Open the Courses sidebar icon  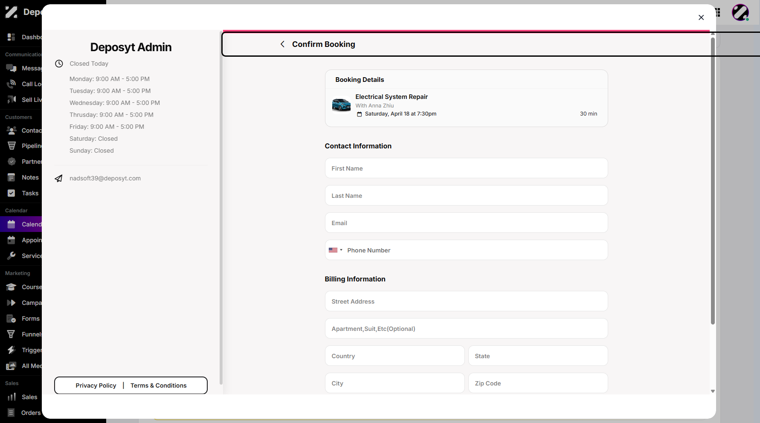click(12, 287)
